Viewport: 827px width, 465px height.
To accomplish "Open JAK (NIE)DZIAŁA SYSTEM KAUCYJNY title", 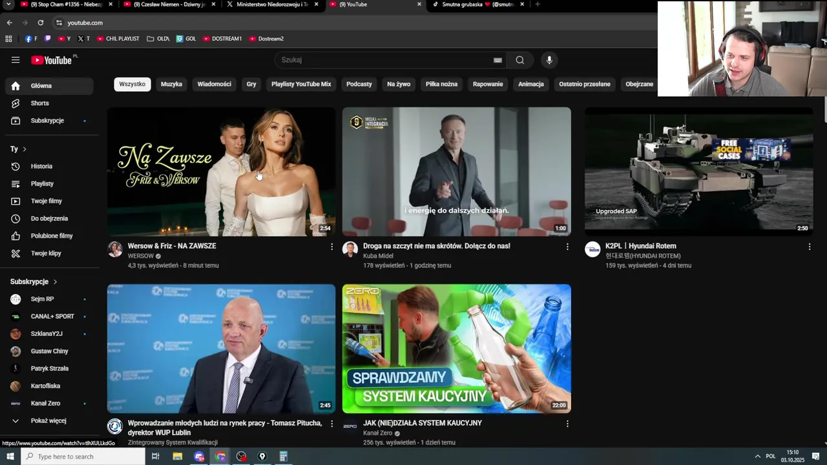I will point(423,423).
